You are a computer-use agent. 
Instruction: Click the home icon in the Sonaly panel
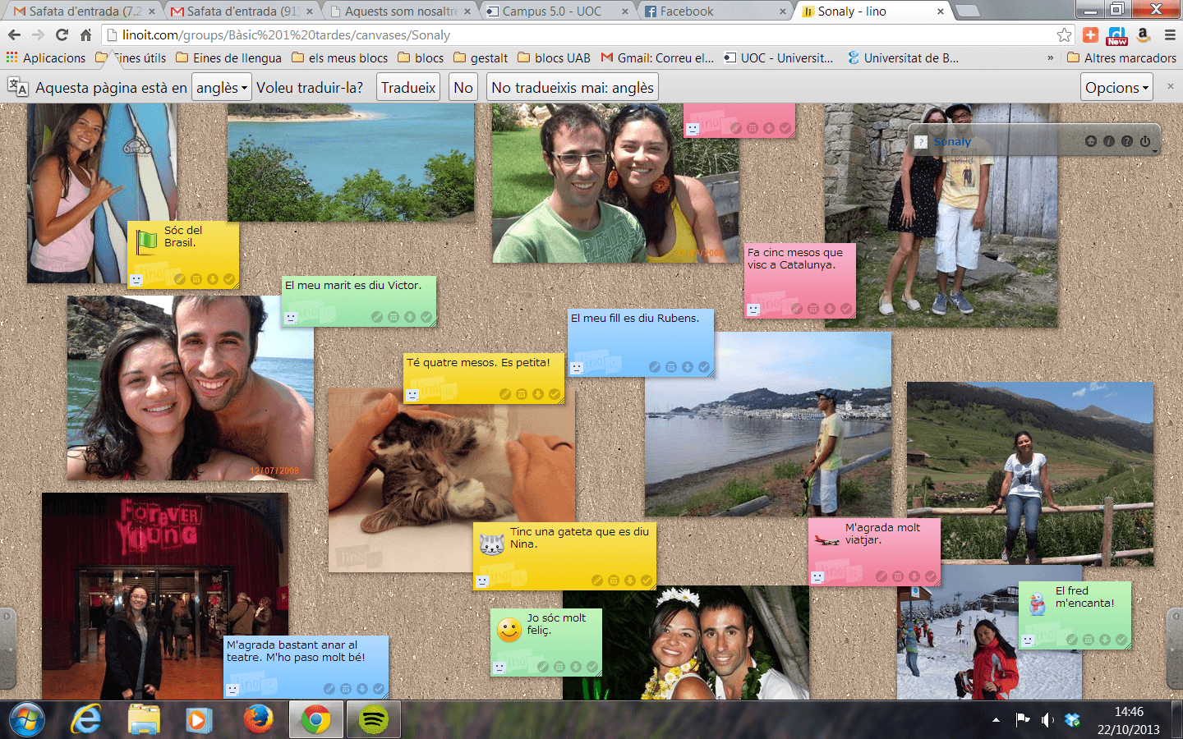(x=1091, y=141)
